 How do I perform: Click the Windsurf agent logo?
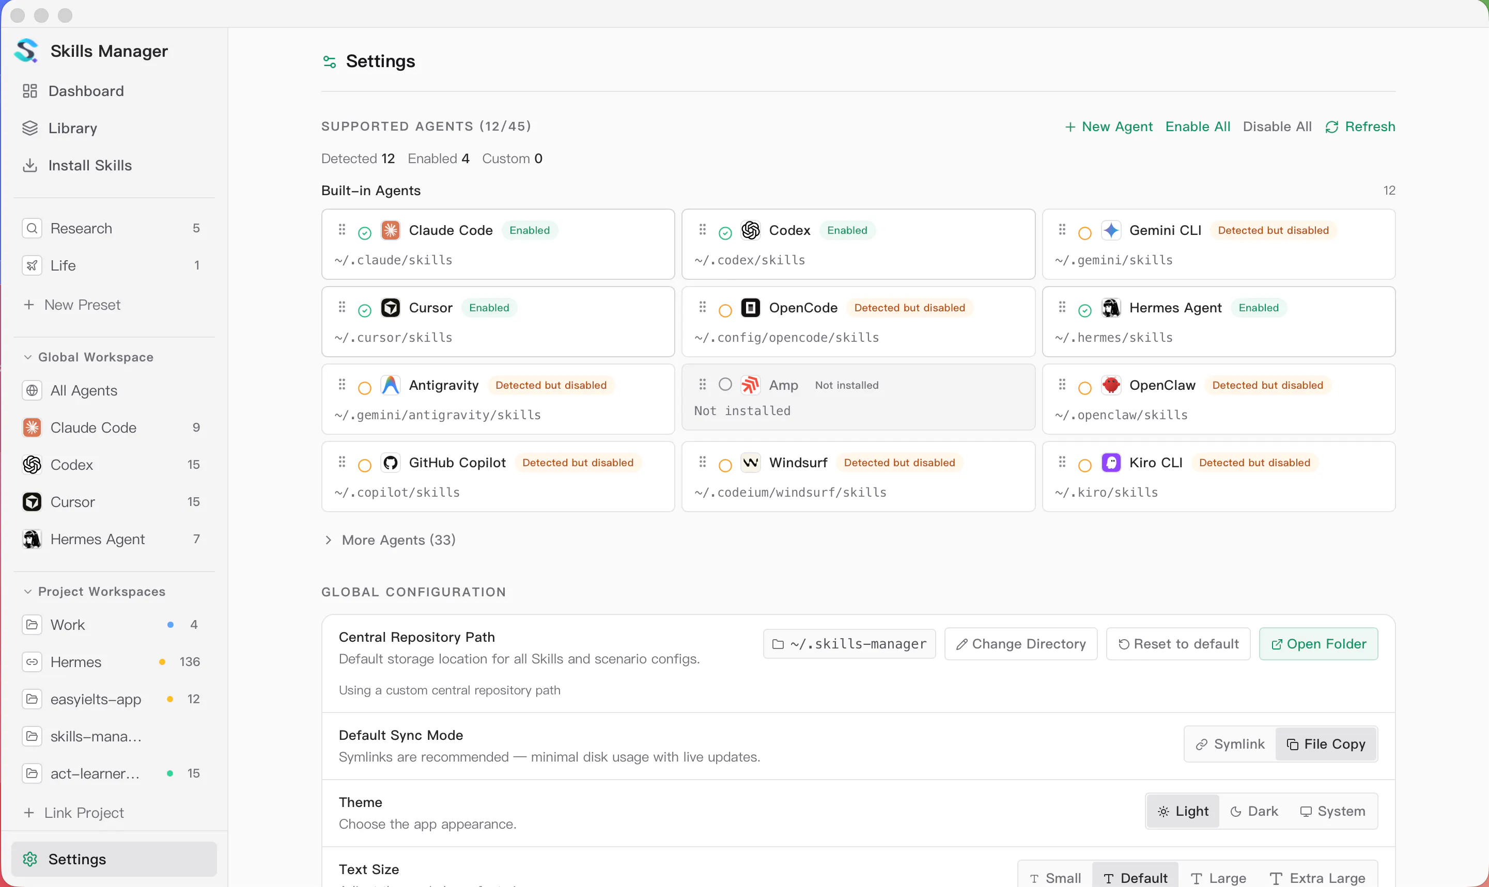[x=751, y=463]
